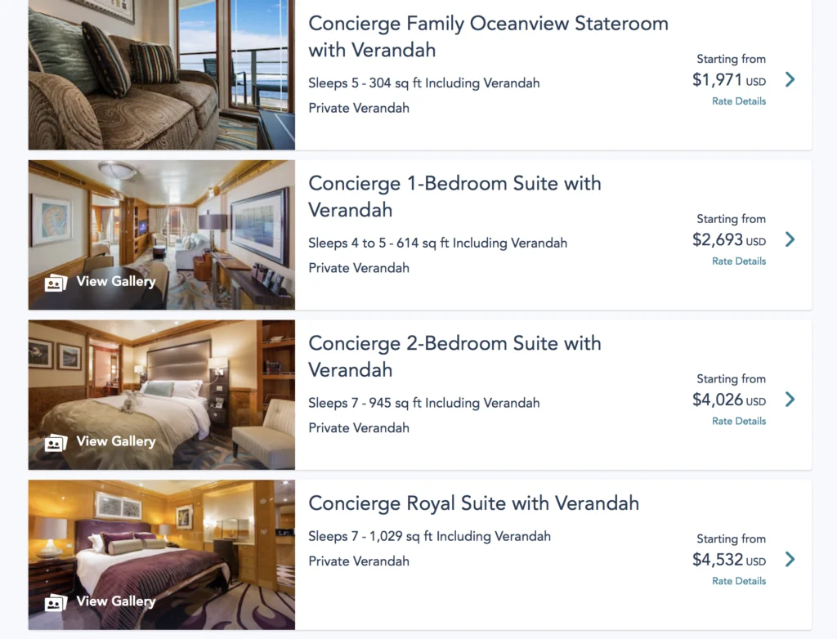This screenshot has height=639, width=837.
Task: Select Concierge Family Oceanview Stateroom with Verandah title
Action: click(488, 36)
